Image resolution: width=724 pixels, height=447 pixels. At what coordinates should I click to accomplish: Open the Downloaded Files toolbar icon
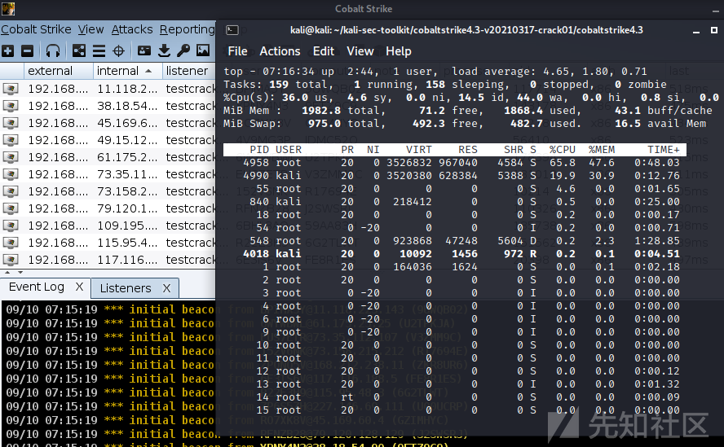(164, 50)
